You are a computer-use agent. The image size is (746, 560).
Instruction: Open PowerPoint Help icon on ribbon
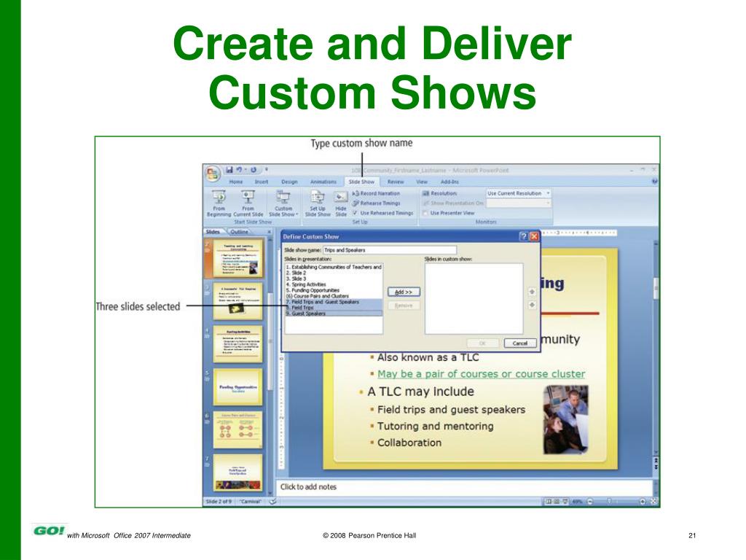coord(655,182)
